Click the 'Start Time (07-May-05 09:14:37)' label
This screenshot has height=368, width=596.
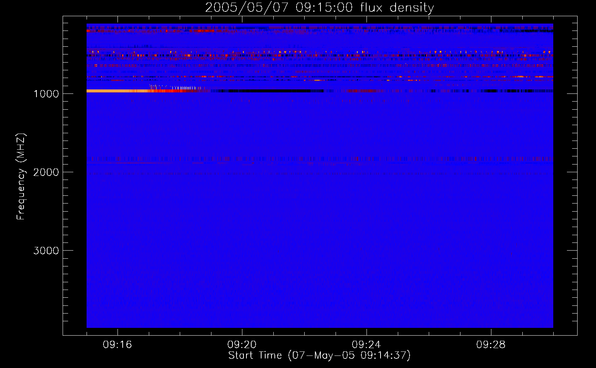coord(319,355)
